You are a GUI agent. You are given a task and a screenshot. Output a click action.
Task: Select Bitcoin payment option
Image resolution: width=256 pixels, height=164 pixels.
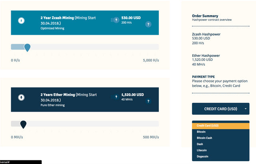coord(220,132)
